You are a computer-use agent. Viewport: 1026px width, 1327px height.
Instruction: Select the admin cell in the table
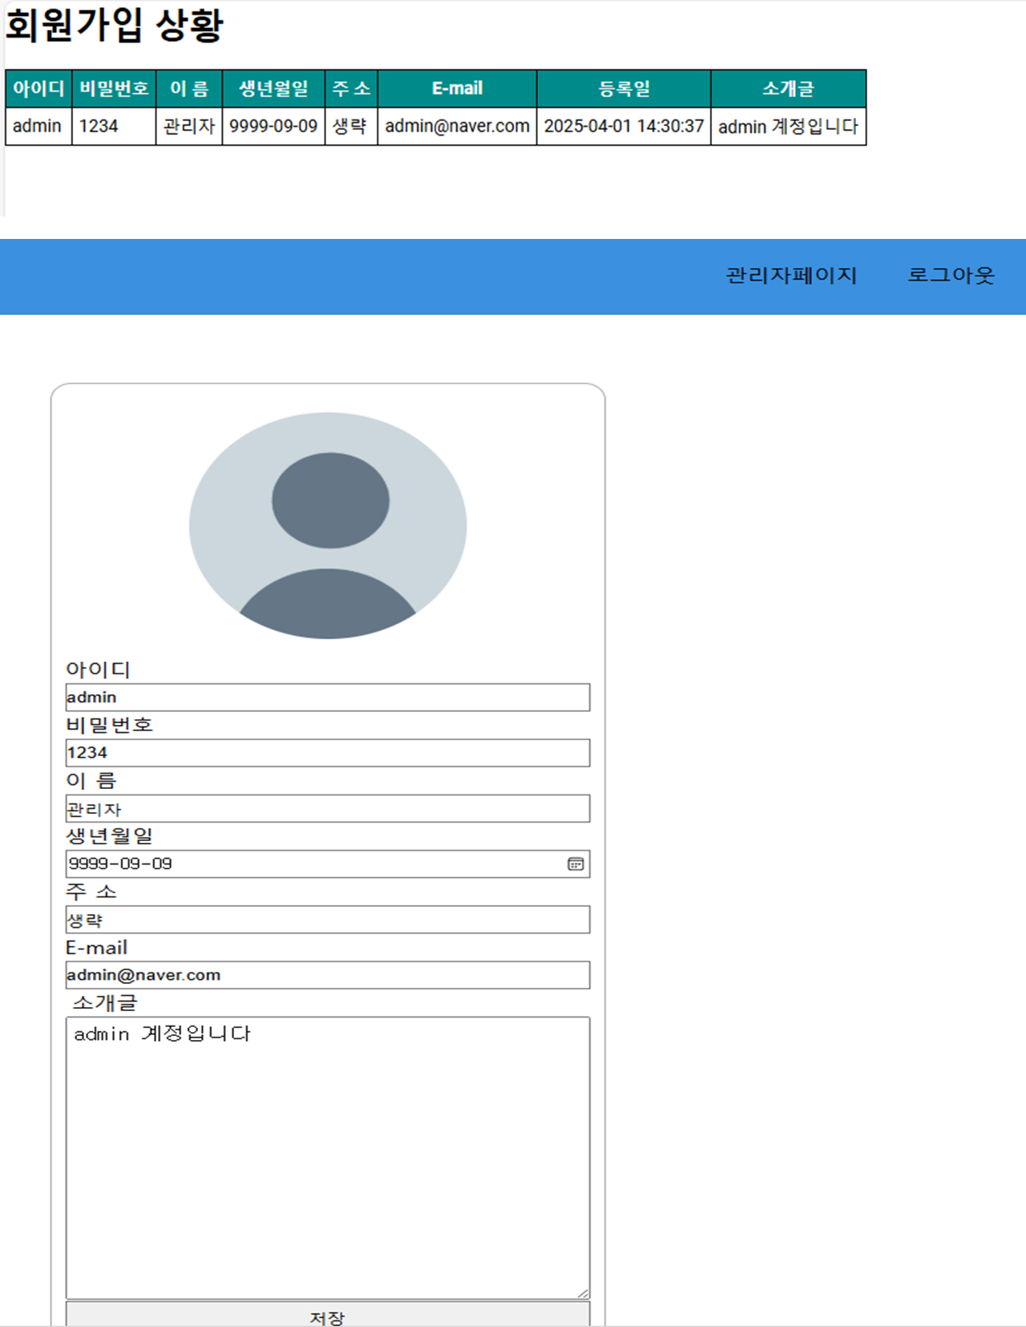tap(38, 126)
